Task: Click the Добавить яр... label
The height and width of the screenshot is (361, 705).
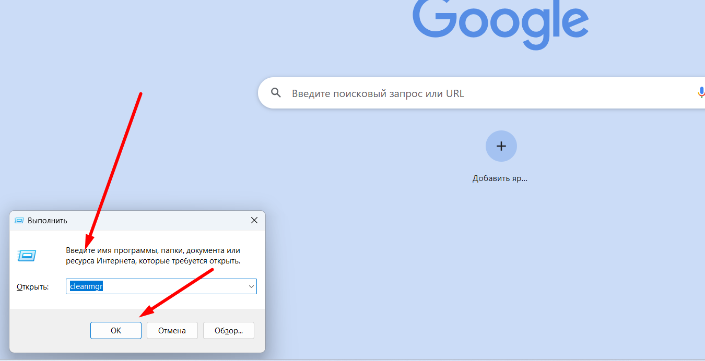Action: pos(500,178)
